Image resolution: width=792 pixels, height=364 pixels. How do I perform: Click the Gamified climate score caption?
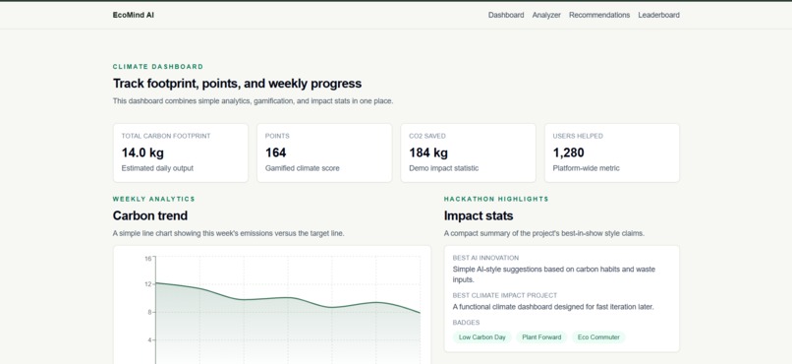coord(302,168)
